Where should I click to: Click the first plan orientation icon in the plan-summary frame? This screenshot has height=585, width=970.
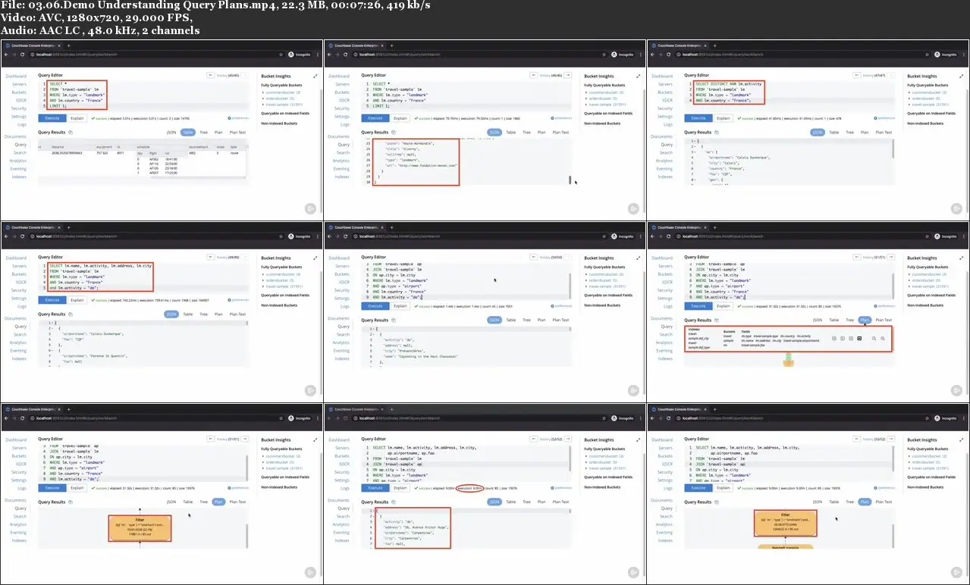(x=834, y=338)
